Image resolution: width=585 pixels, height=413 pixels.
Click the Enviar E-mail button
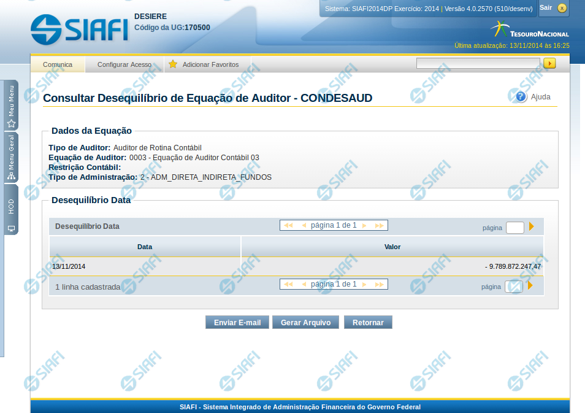tap(237, 323)
